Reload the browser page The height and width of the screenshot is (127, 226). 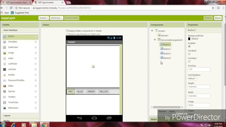coord(11,8)
